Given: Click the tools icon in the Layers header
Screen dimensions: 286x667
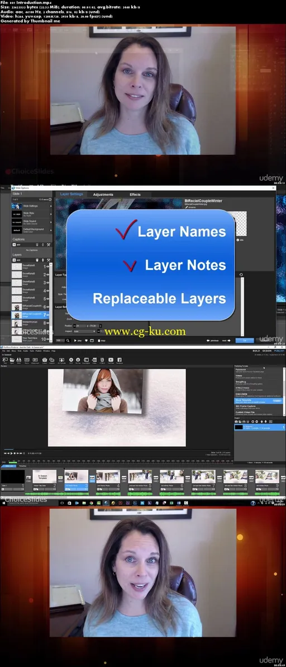Looking at the screenshot, I should click(49, 260).
